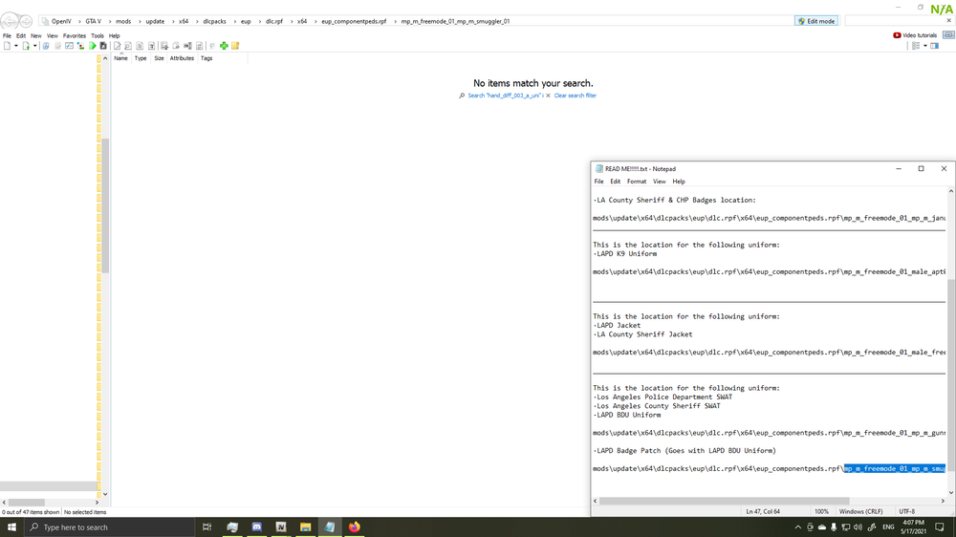Click the green play icon in the toolbar
956x537 pixels.
[92, 46]
